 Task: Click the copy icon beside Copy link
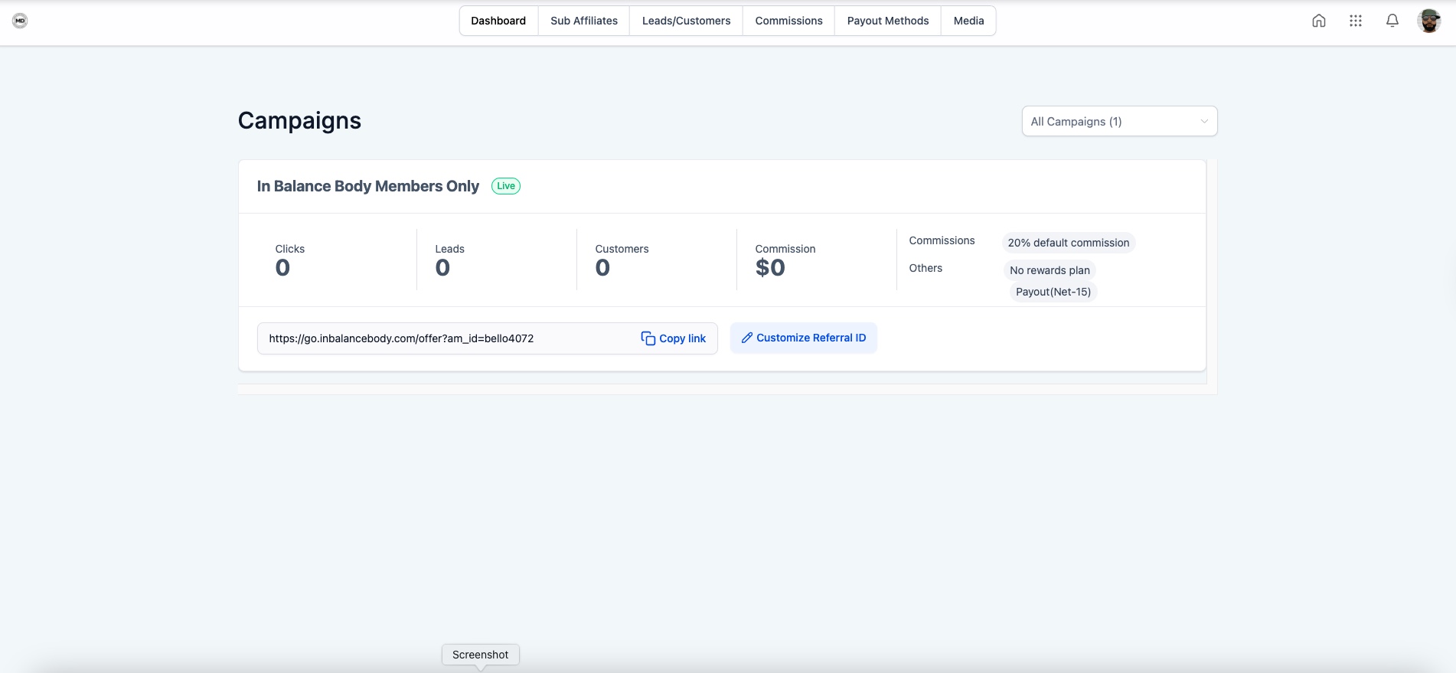648,338
